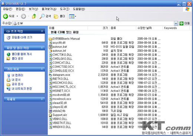
Task: Sort by 이름 column header
Action: [68, 28]
